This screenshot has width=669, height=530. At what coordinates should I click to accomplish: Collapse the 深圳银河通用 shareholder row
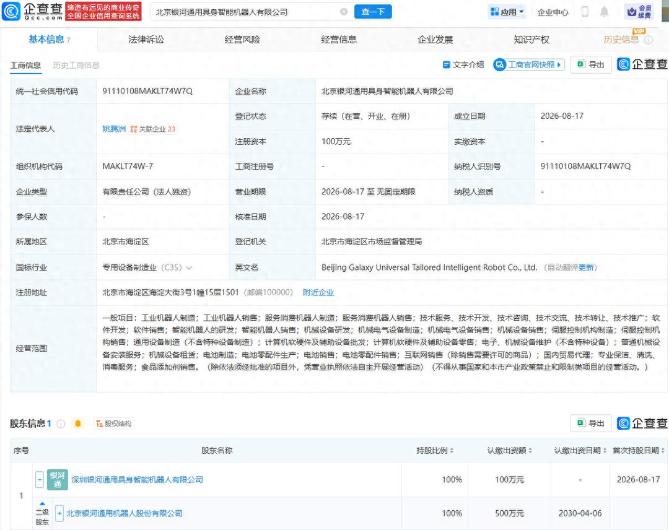tap(39, 480)
